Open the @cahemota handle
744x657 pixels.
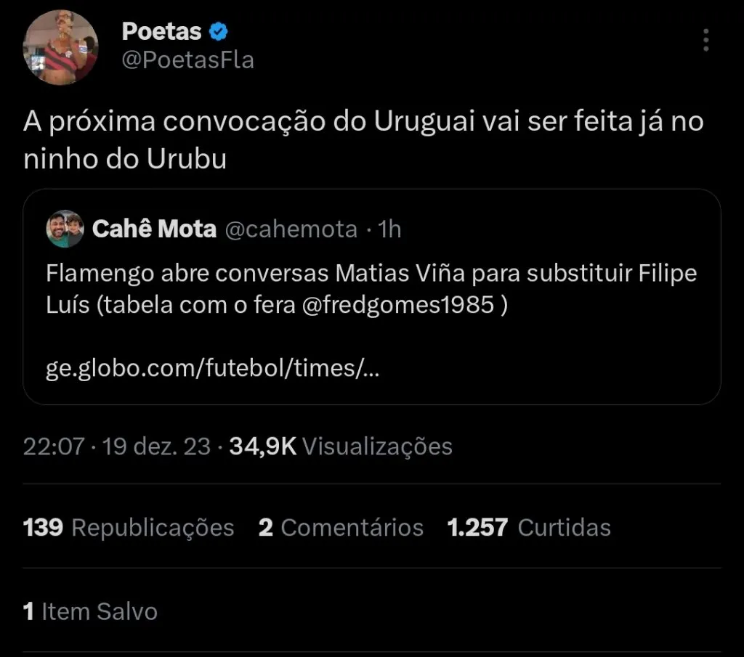(291, 229)
